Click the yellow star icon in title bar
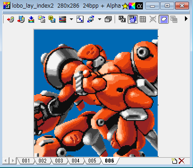The width and height of the screenshot is (193, 168). [x=125, y=6]
